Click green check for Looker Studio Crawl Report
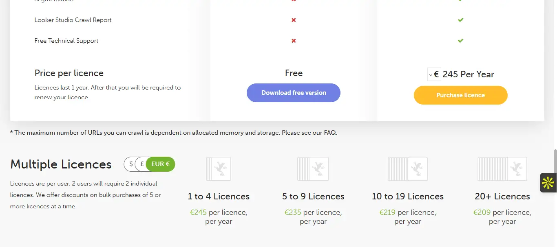 click(x=460, y=20)
